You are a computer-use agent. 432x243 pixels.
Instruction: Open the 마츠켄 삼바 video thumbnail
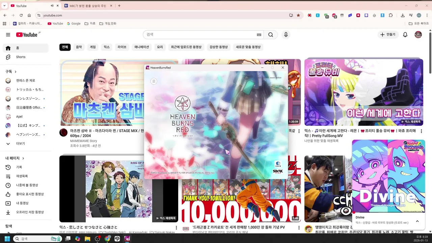[101, 92]
